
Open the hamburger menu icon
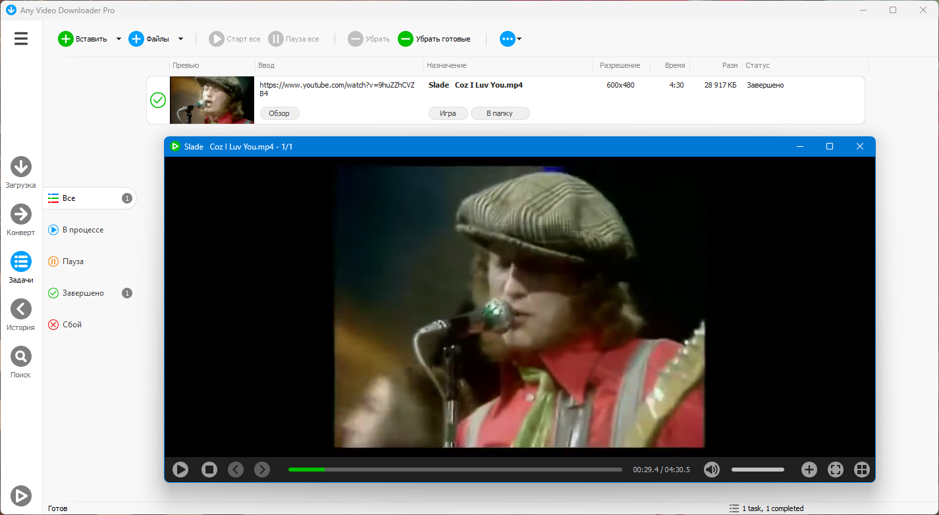point(21,39)
